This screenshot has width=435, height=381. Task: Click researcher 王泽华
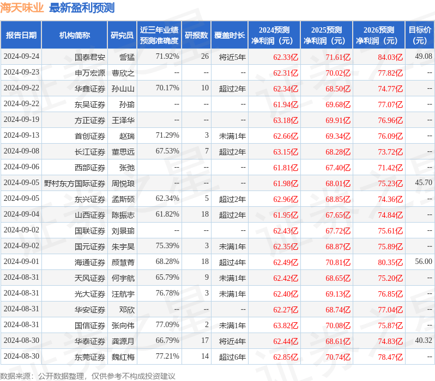123,120
